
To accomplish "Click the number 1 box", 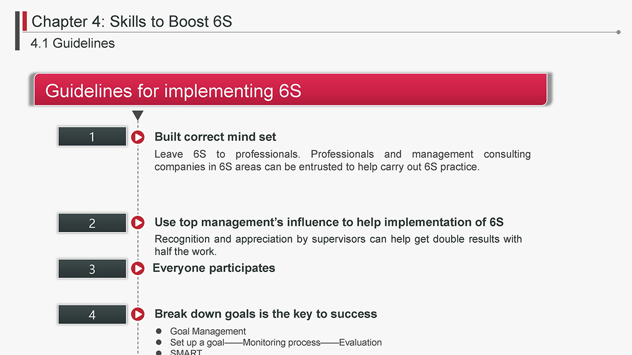I will pyautogui.click(x=92, y=137).
